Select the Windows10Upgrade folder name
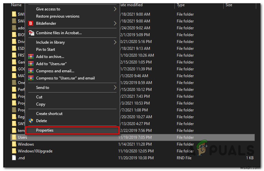This screenshot has width=264, height=171. [35, 151]
